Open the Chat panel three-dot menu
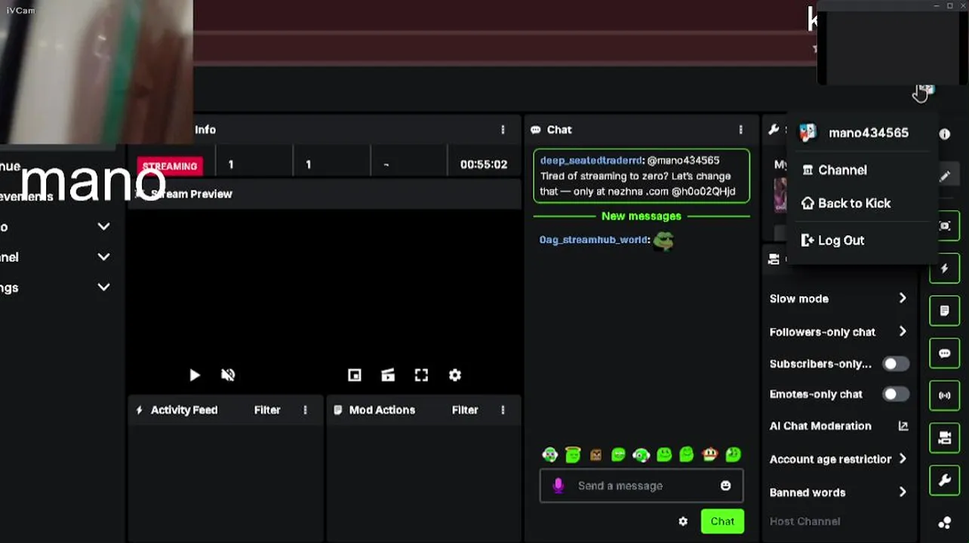This screenshot has width=969, height=543. tap(740, 130)
